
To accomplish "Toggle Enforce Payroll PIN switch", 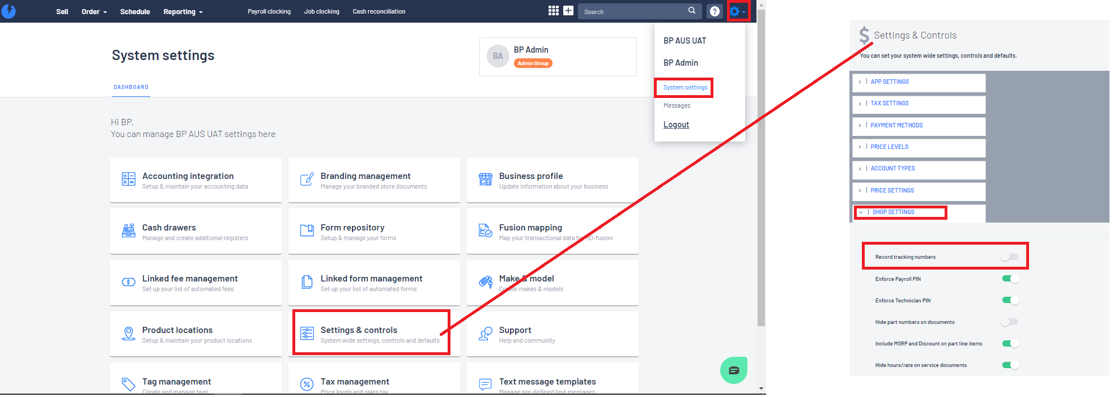I will [1010, 279].
